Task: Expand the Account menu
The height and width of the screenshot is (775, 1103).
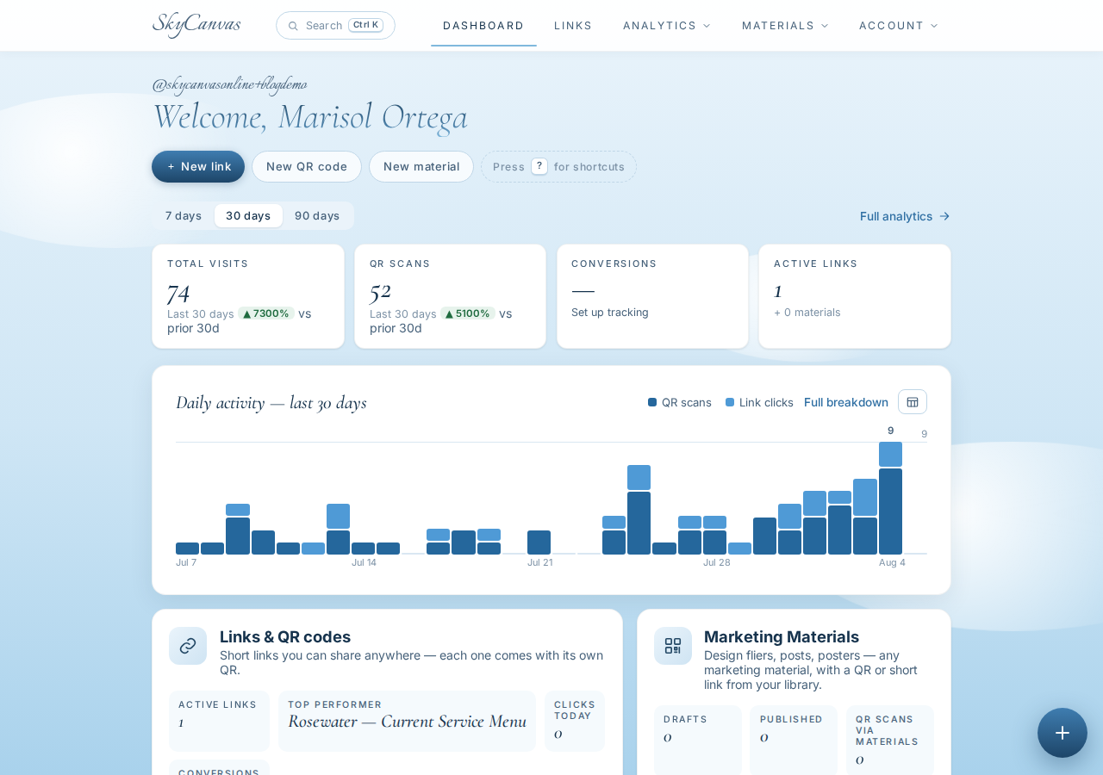Action: tap(899, 26)
